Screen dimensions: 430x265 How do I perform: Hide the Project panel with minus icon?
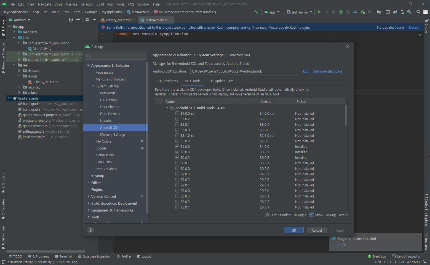94,20
